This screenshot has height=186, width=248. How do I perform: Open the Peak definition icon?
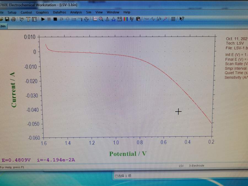tap(113, 19)
